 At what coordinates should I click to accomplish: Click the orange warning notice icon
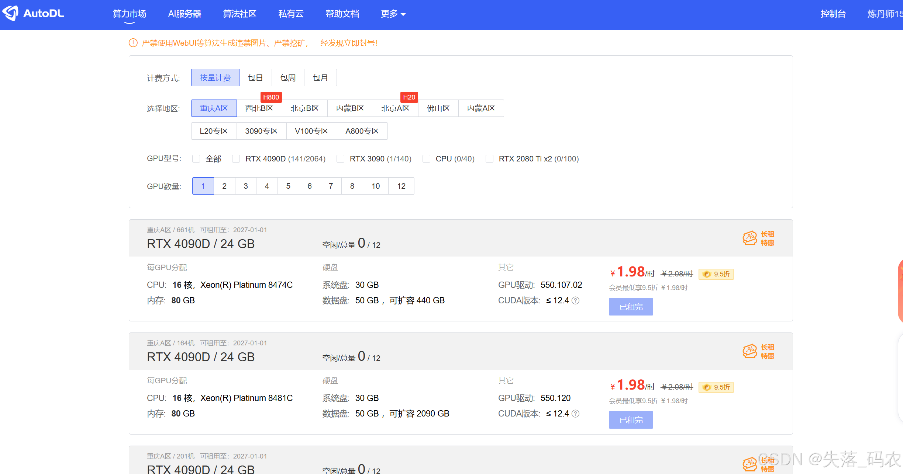point(133,43)
